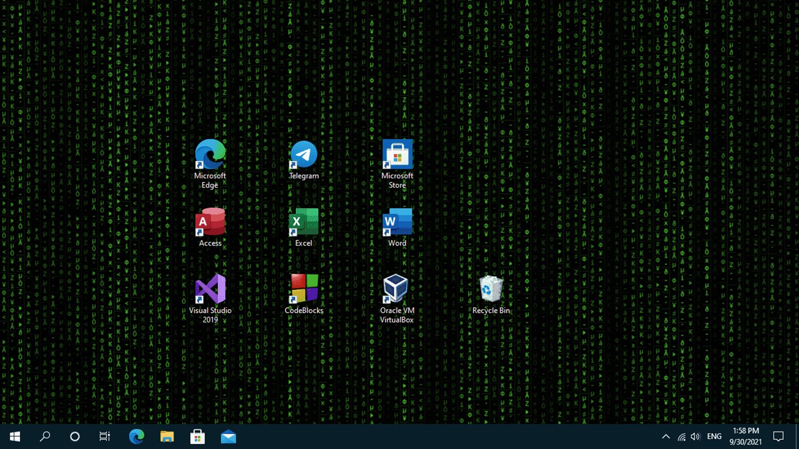Open the Microsoft Store desktop shortcut
This screenshot has height=449, width=799.
(396, 154)
